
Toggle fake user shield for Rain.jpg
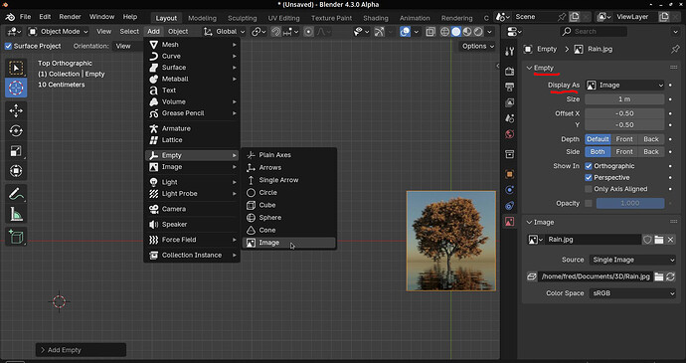(647, 240)
